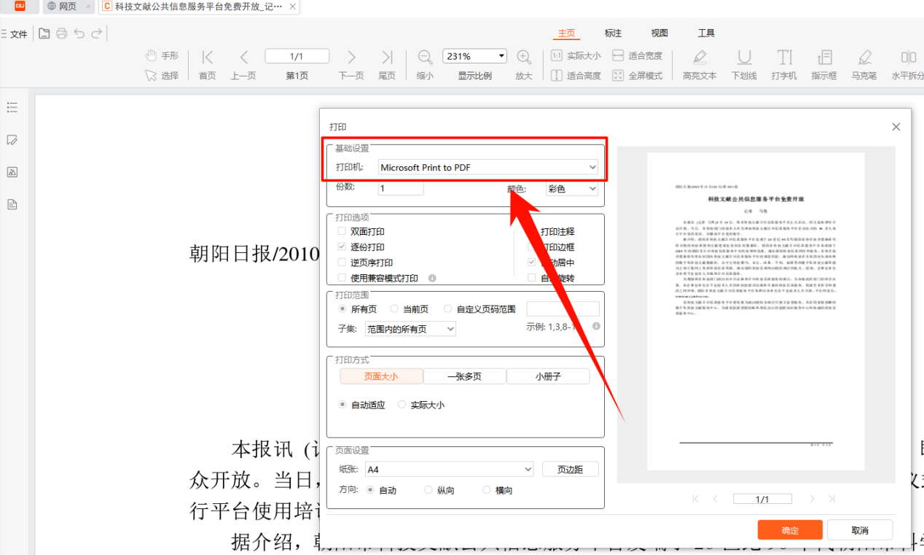This screenshot has width=924, height=555.
Task: Select the current page (当前页) radio button
Action: pyautogui.click(x=394, y=309)
